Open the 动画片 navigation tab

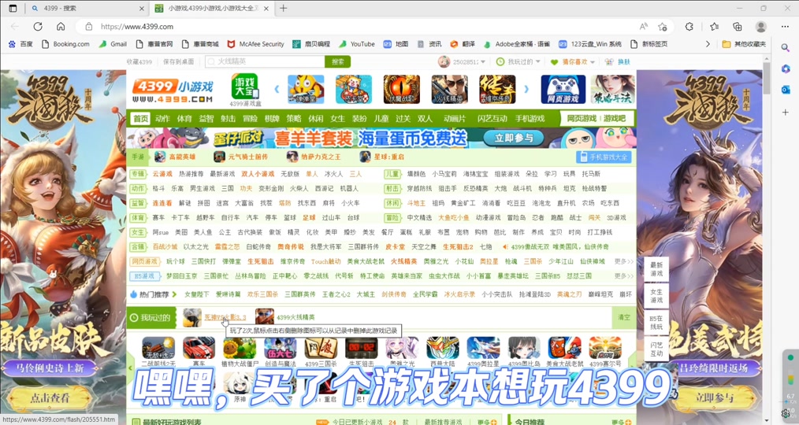click(x=455, y=119)
